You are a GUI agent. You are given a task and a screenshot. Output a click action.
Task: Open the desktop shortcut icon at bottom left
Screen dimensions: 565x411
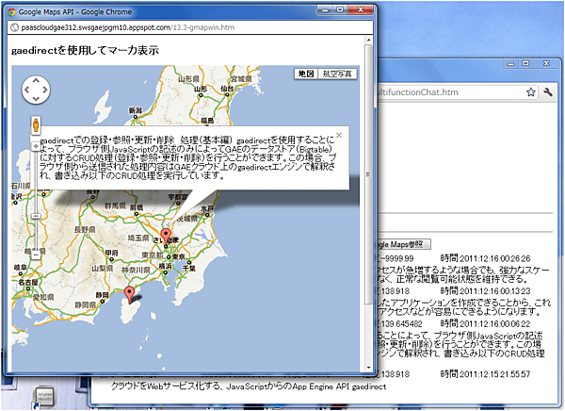point(43,394)
